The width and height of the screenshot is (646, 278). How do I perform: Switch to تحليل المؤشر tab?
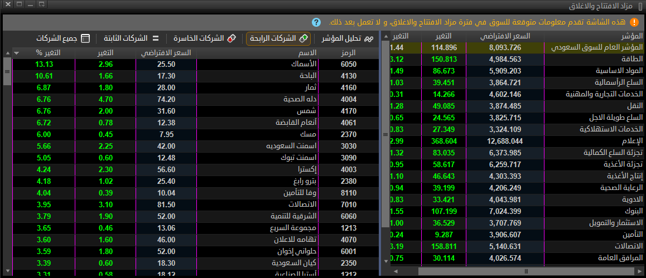(347, 38)
